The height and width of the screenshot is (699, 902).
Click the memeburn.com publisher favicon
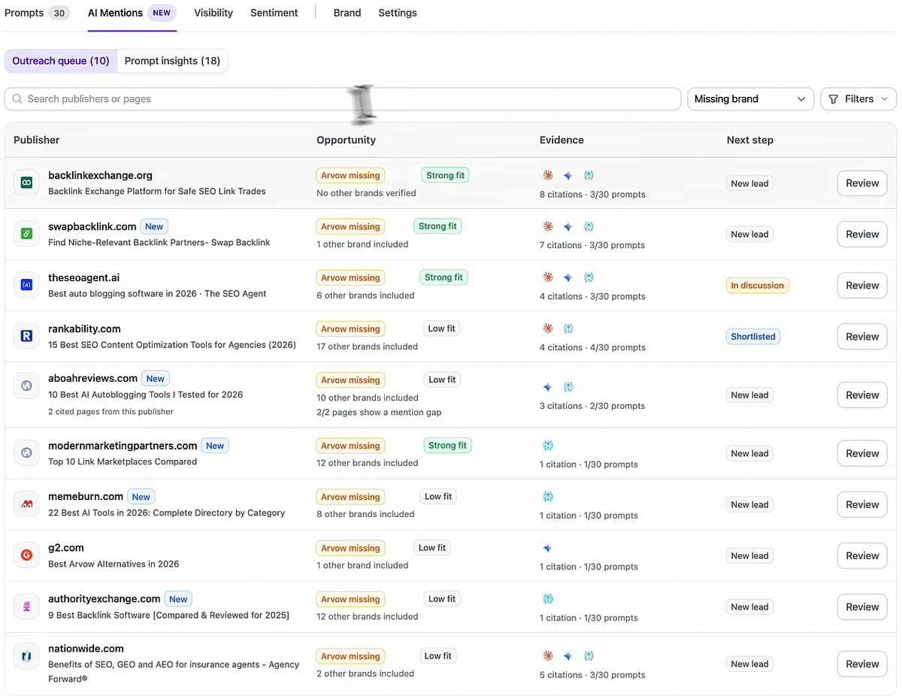tap(26, 504)
